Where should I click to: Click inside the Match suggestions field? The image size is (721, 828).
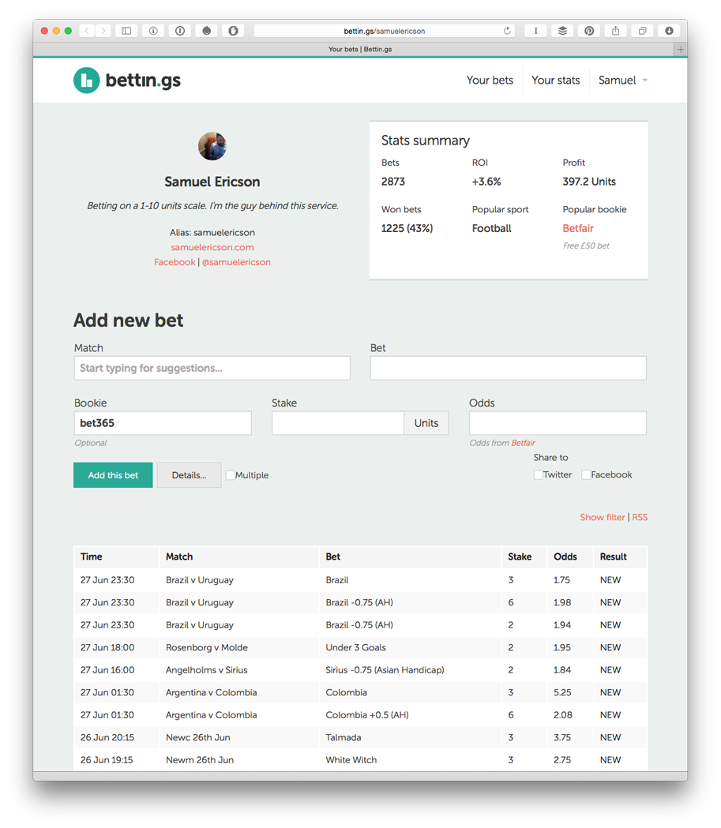tap(212, 368)
